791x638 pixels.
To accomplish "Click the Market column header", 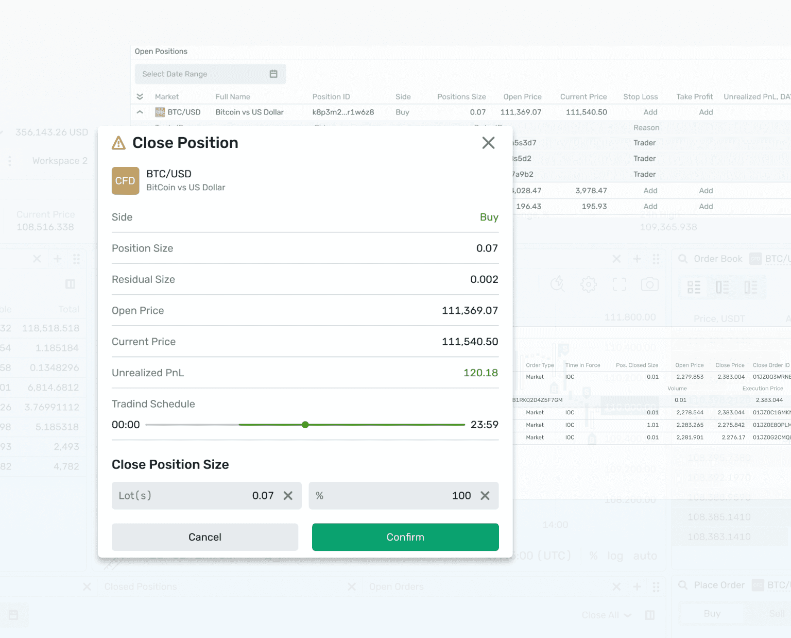I will [x=167, y=96].
